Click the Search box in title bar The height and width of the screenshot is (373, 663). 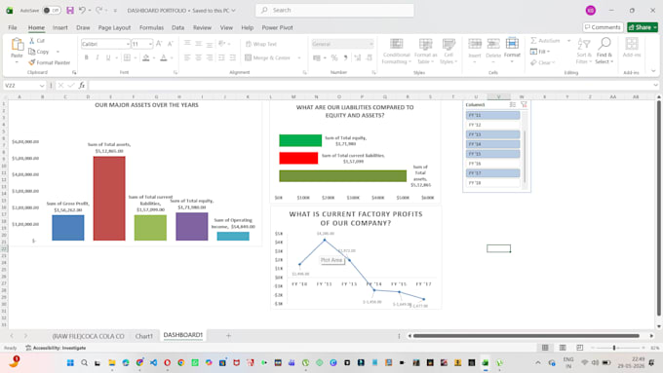pyautogui.click(x=334, y=10)
